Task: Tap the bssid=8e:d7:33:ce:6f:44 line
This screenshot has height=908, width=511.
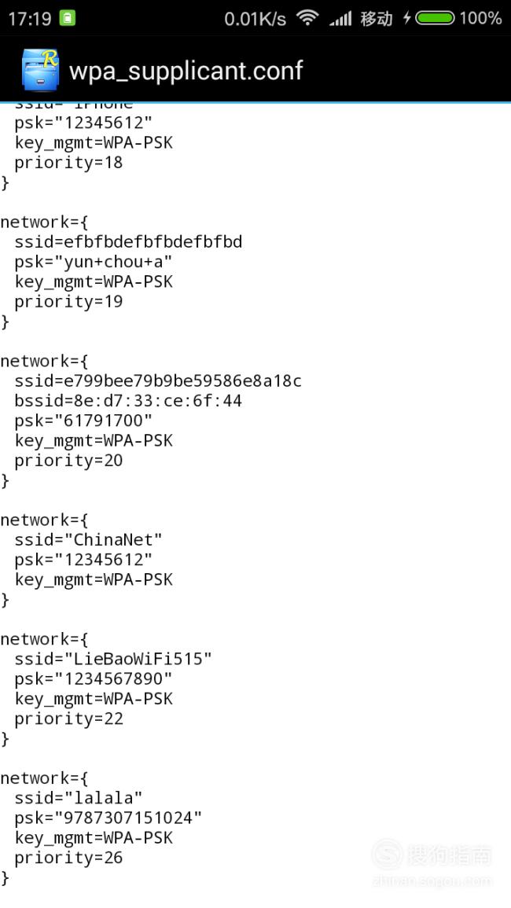Action: pos(128,401)
